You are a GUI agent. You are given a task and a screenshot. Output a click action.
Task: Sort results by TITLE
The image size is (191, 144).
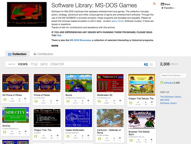[34, 64]
